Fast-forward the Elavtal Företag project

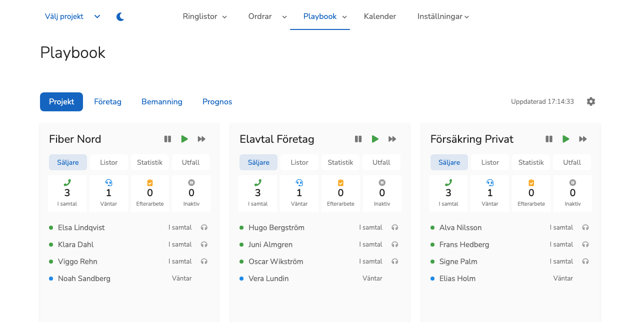coord(392,139)
